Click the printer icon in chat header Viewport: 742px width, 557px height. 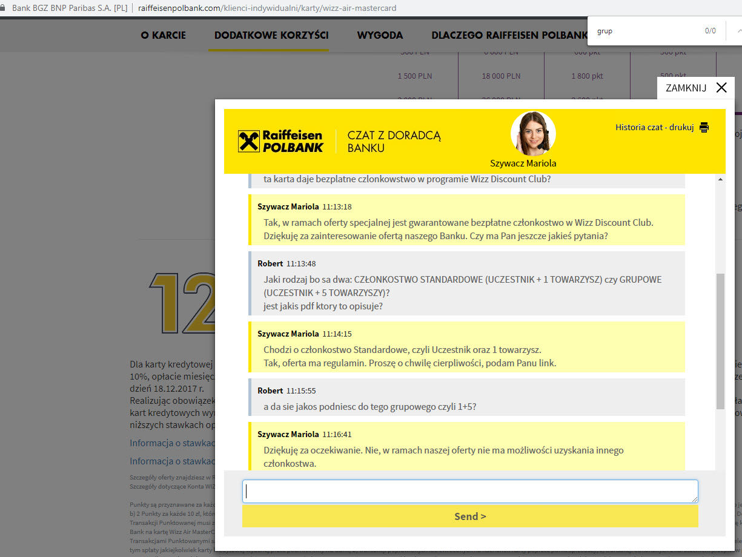(x=704, y=127)
